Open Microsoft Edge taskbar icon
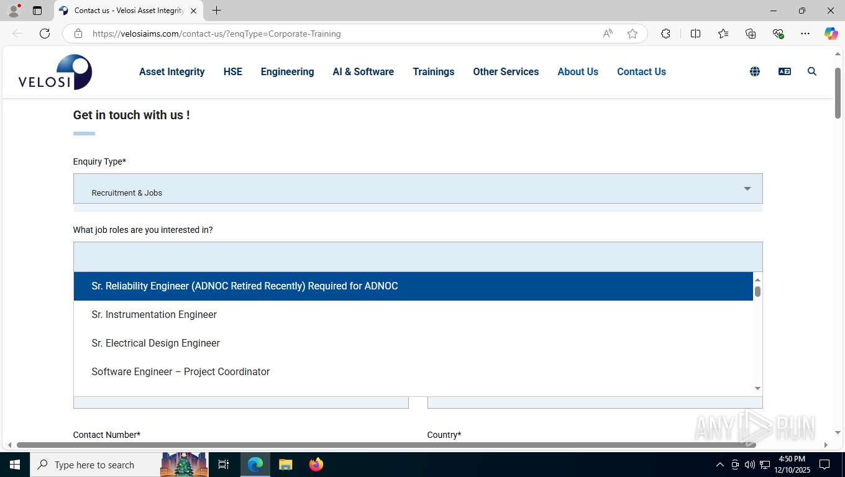This screenshot has height=477, width=845. [x=255, y=465]
